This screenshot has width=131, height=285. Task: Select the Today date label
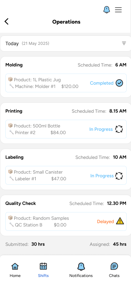click(12, 43)
